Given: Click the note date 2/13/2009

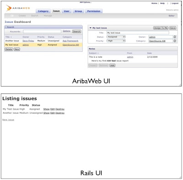Looking at the screenshot, I should point(152,57).
